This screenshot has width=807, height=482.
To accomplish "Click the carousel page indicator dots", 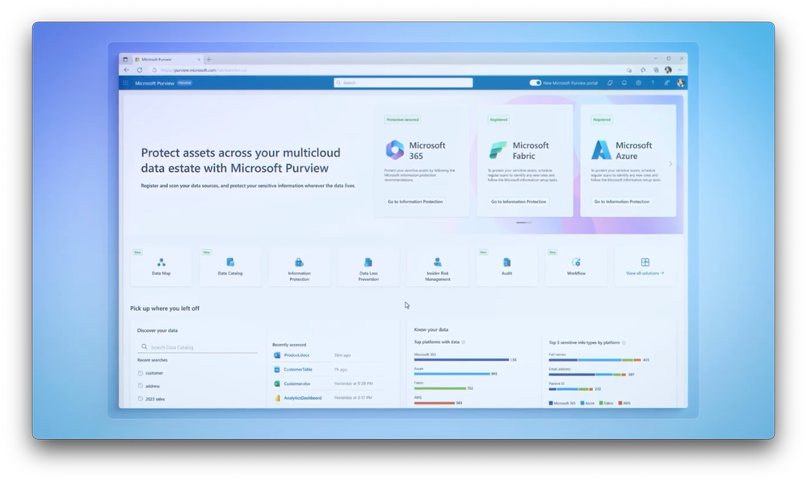I will tap(524, 223).
